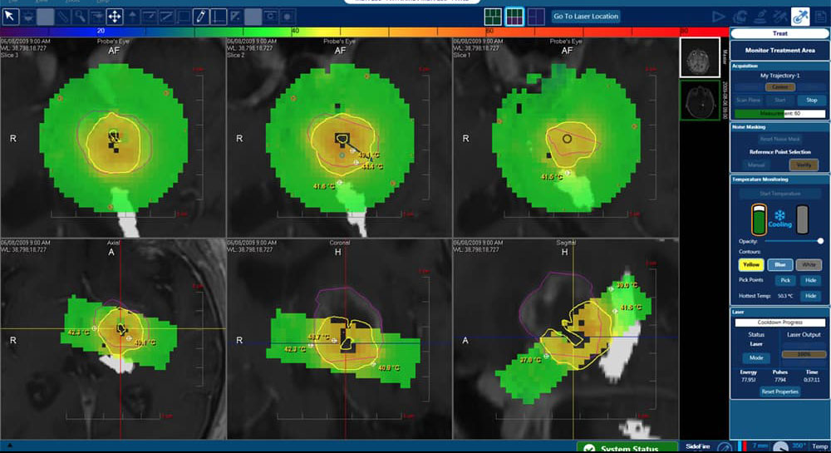The width and height of the screenshot is (831, 453).
Task: Toggle the White contour
Action: coord(809,264)
